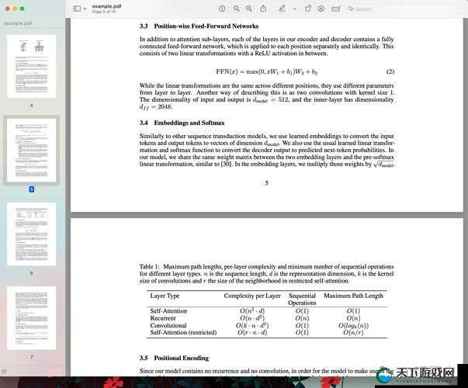This screenshot has height=388, width=468.
Task: Open the sidebar view button
Action: 77,9
